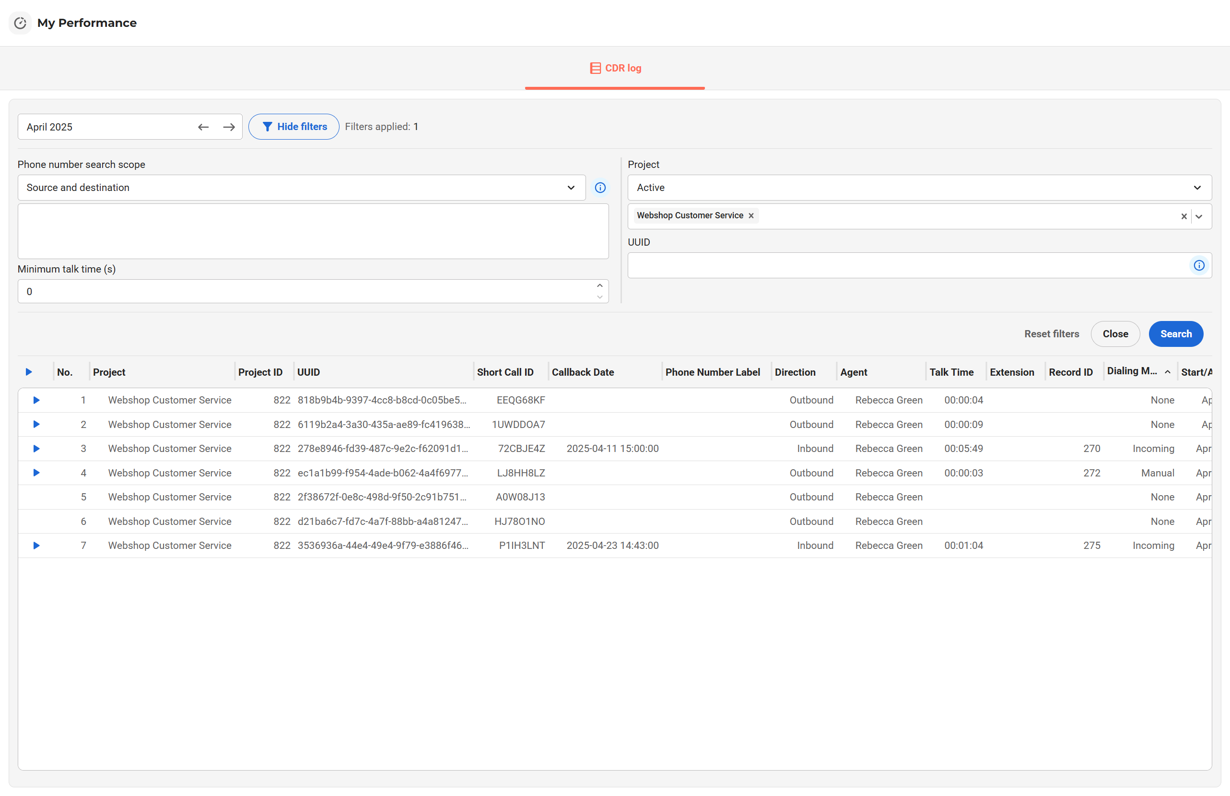
Task: Expand all rows with header arrow
Action: pyautogui.click(x=29, y=372)
